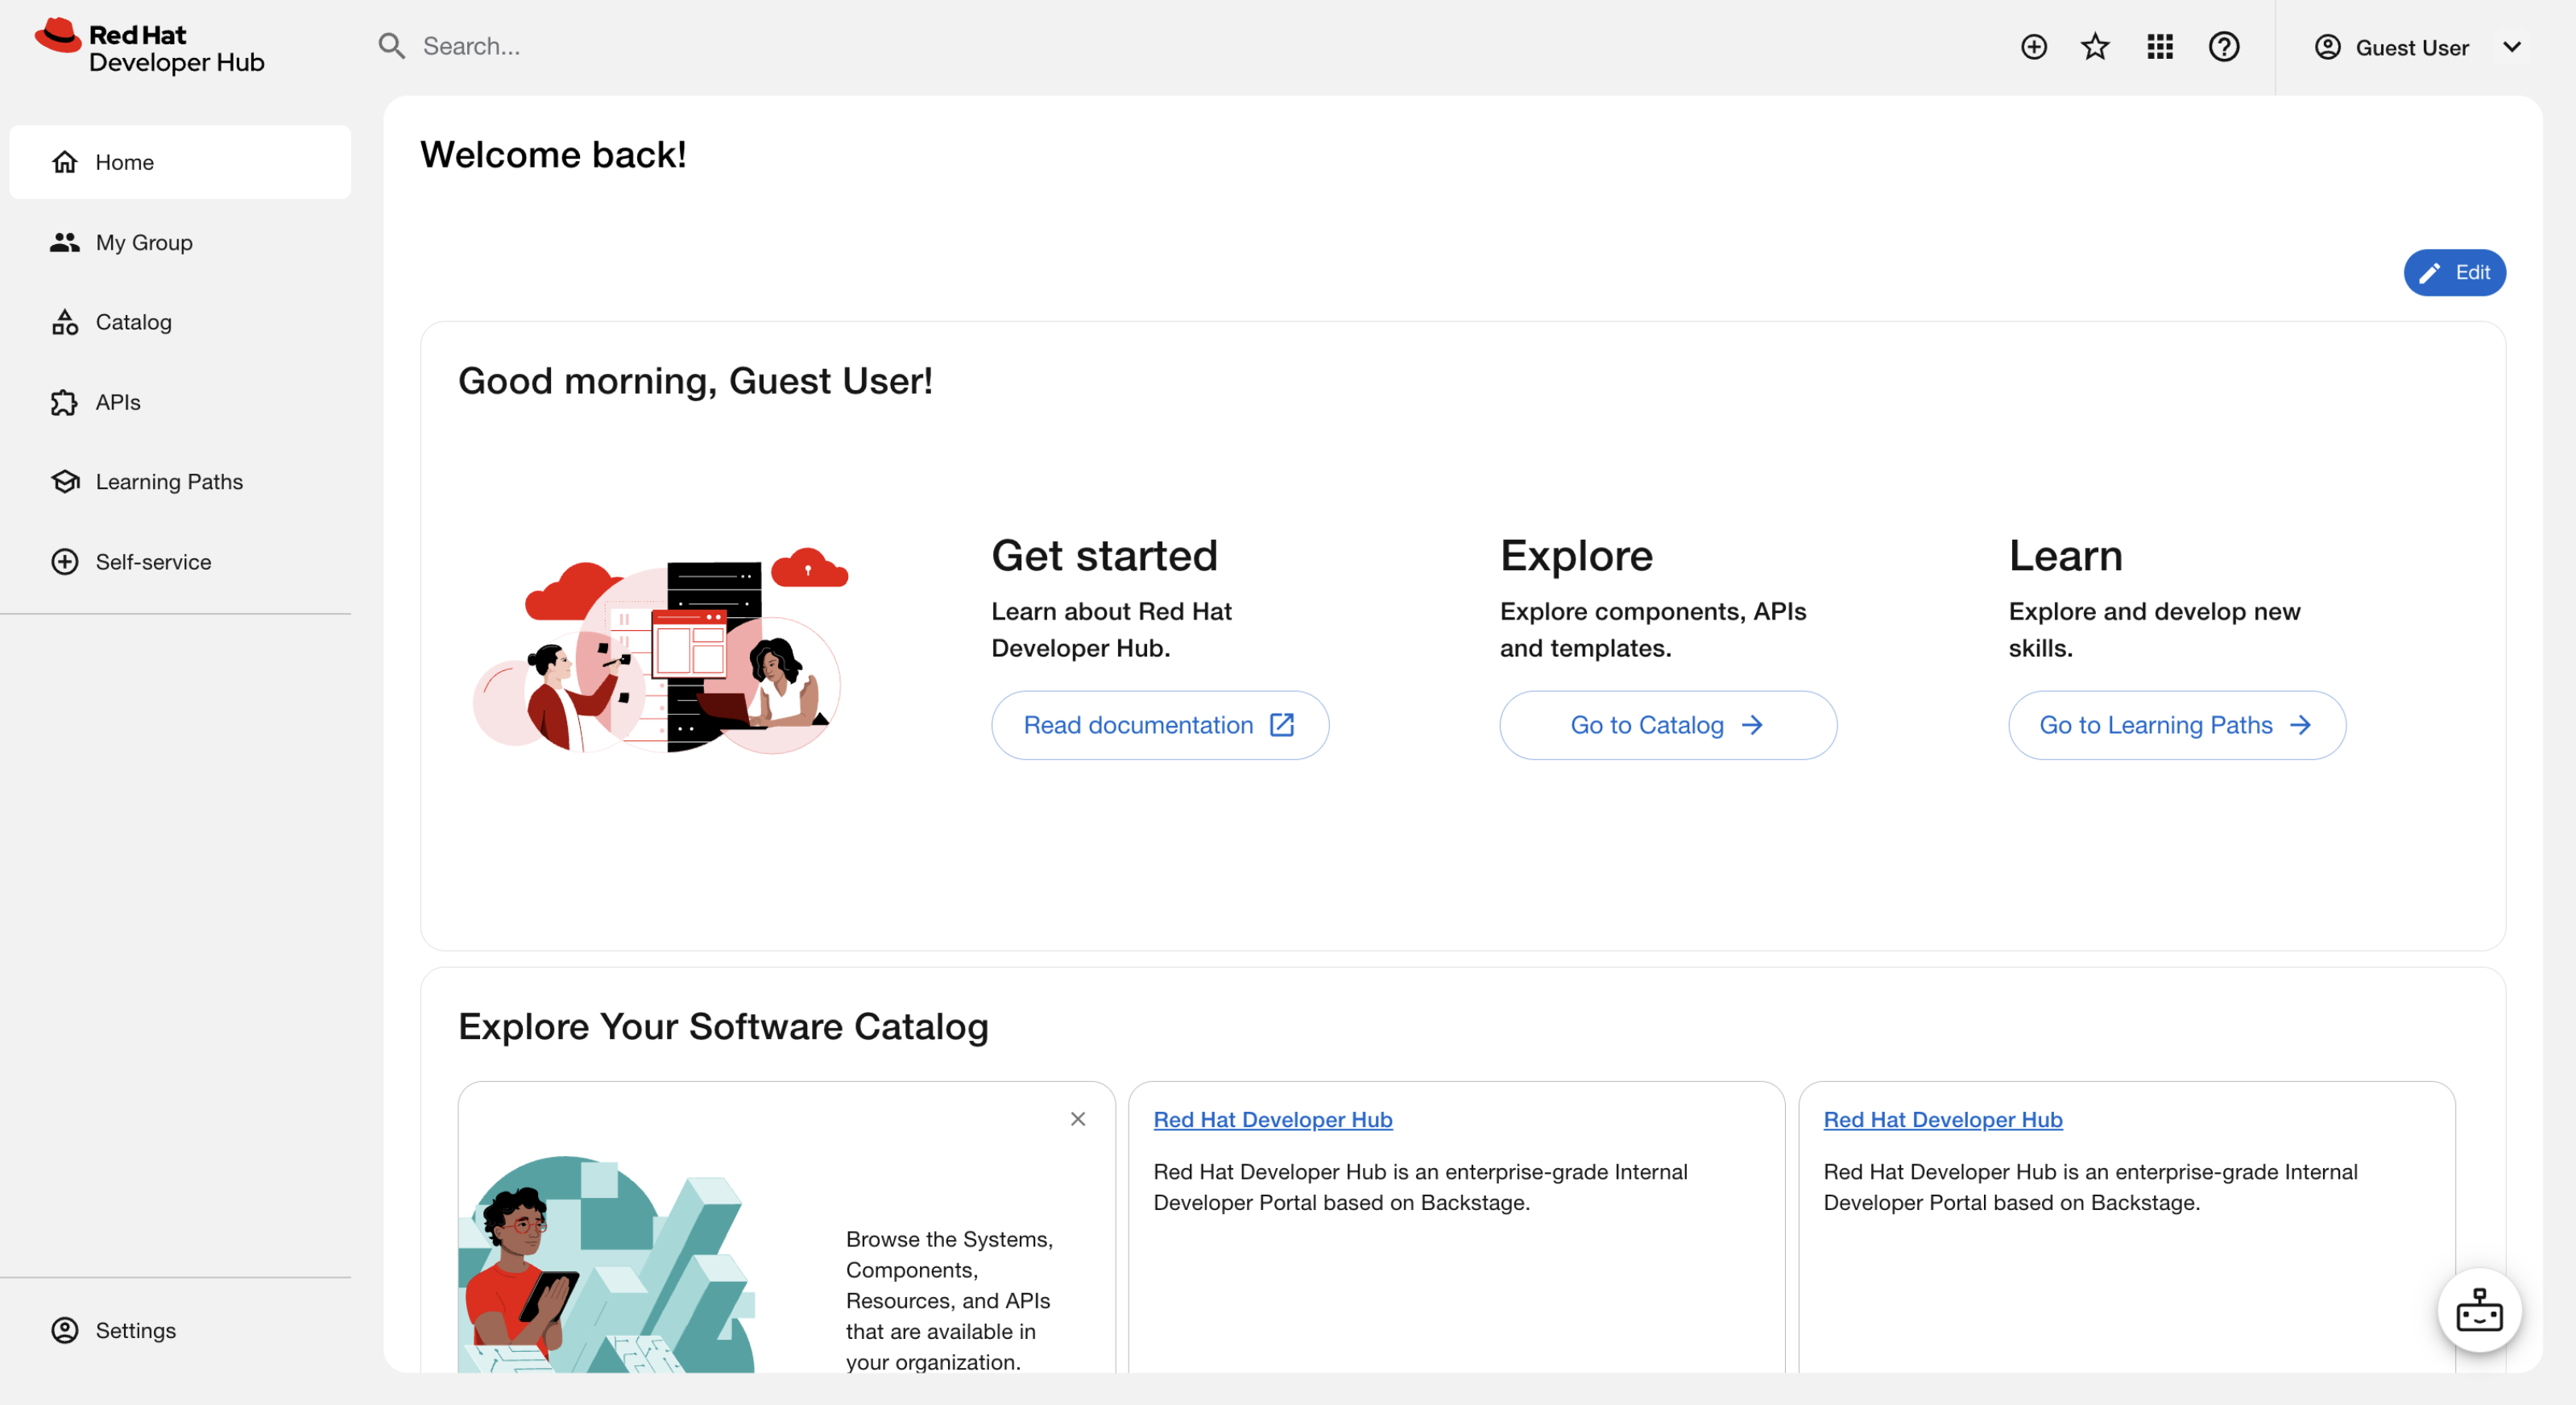Click the Self-service plus-circle icon
The image size is (2576, 1405).
(x=65, y=562)
